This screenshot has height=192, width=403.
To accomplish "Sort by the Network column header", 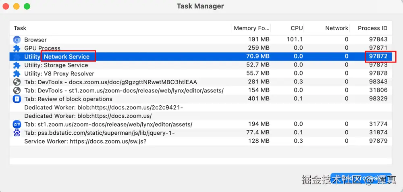I will (x=337, y=28).
